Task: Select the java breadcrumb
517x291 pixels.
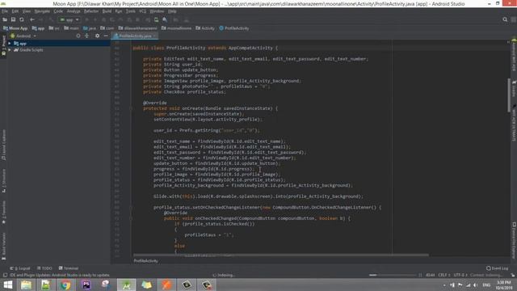Action: point(90,28)
